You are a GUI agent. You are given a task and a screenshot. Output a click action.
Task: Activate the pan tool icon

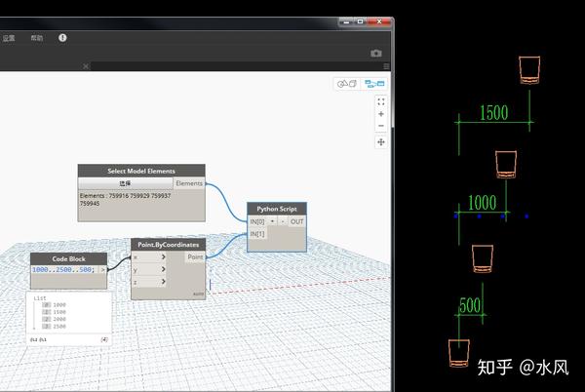coord(381,142)
